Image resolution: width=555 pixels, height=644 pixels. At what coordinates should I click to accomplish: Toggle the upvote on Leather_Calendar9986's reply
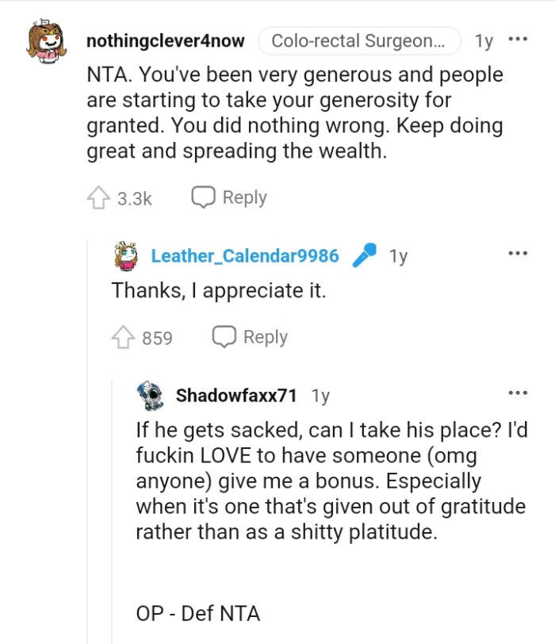click(x=123, y=336)
